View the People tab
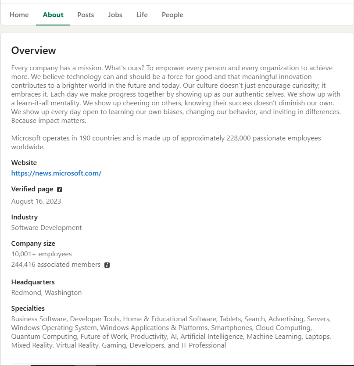 pos(172,15)
